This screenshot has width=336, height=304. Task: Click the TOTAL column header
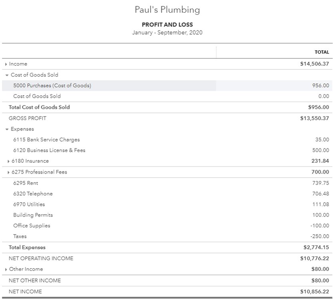(322, 52)
